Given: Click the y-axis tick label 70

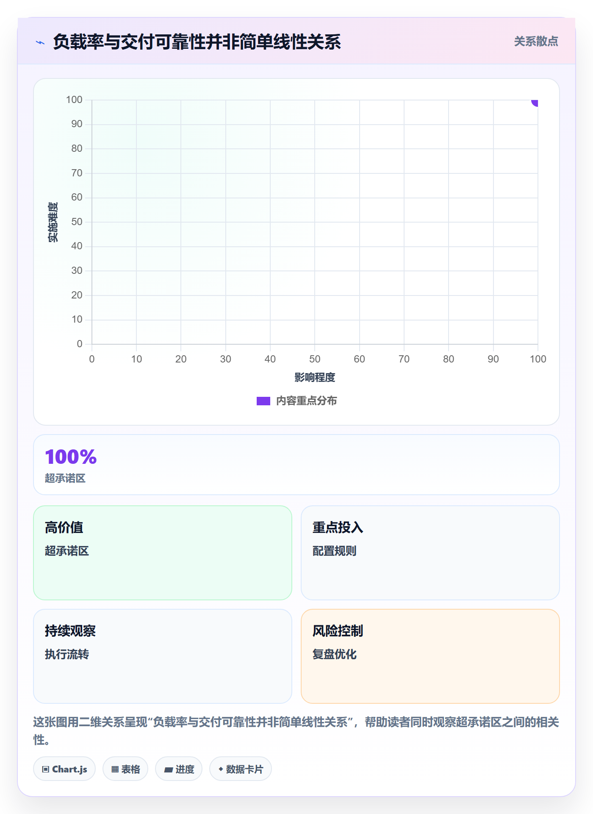Looking at the screenshot, I should [x=77, y=173].
